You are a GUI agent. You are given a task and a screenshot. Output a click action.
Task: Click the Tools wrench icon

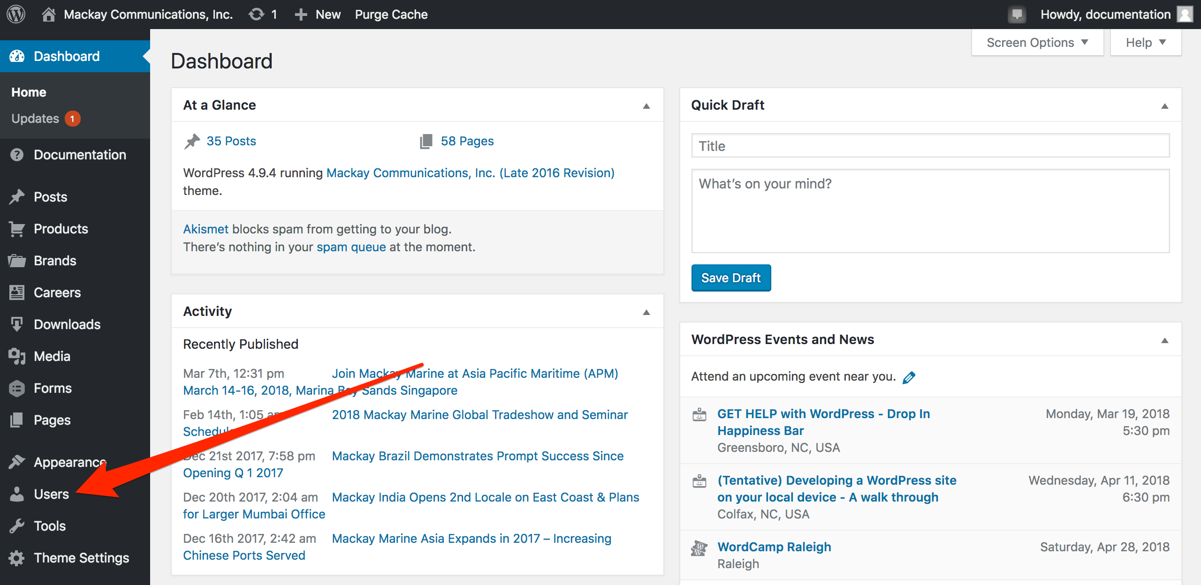pyautogui.click(x=17, y=526)
